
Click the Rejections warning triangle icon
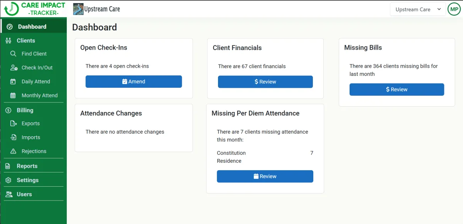point(14,151)
